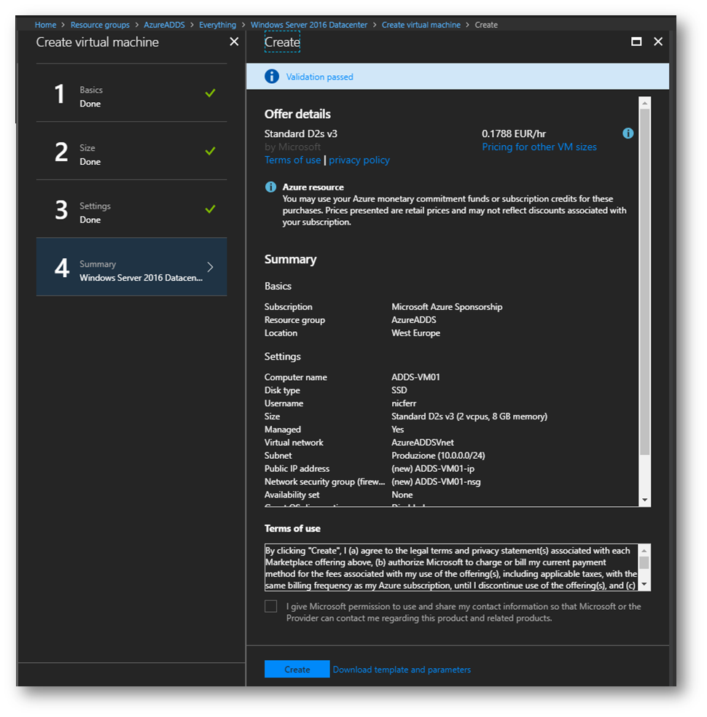Click the Validation passed info icon
This screenshot has width=707, height=717.
[271, 77]
